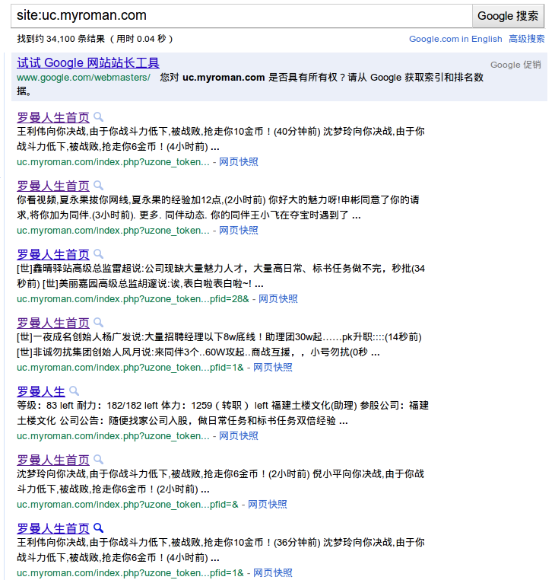
Task: Click green URL ending pfid=28&
Action: (133, 299)
